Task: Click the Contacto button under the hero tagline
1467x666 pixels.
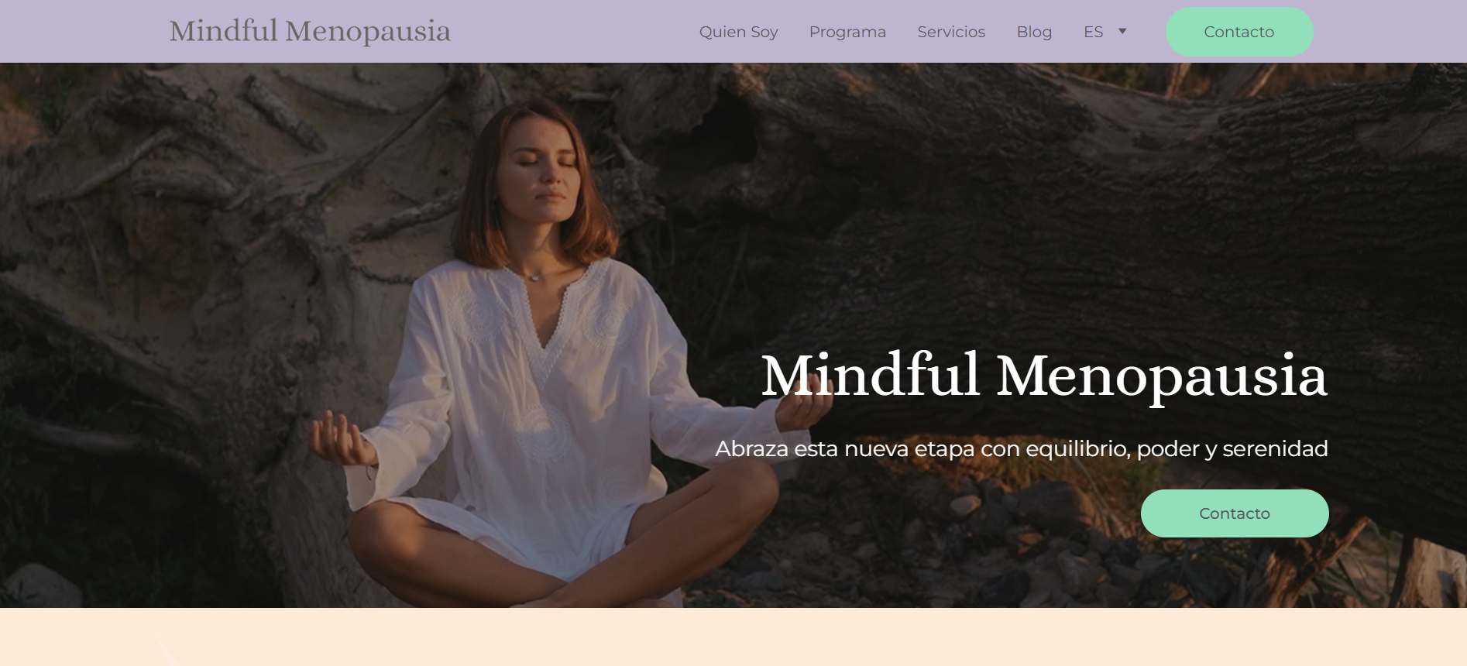Action: coord(1235,513)
